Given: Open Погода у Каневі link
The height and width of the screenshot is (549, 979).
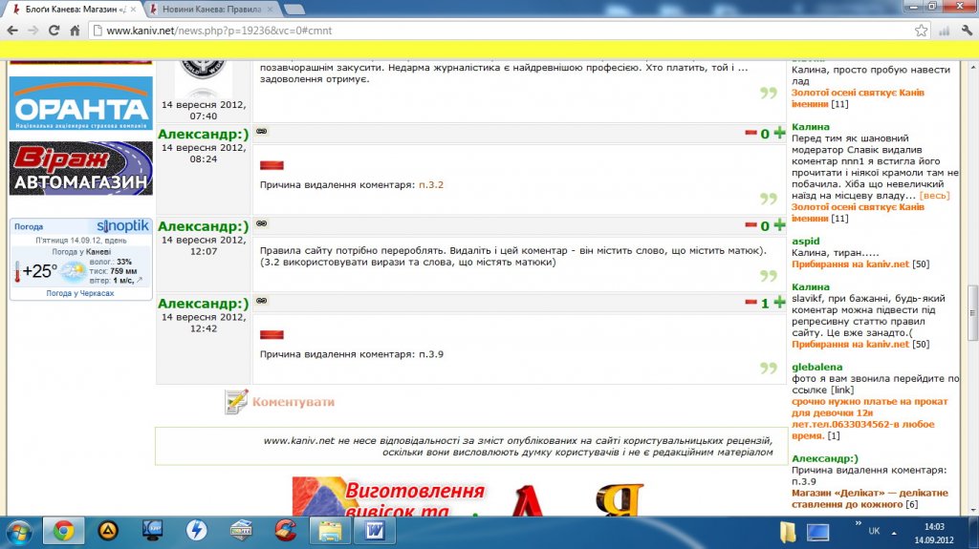Looking at the screenshot, I should tap(81, 252).
